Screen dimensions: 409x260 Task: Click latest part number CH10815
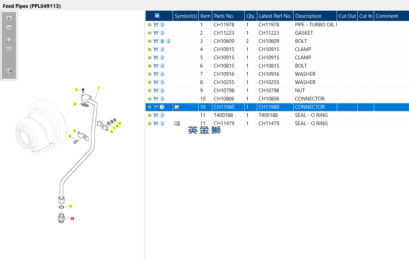pyautogui.click(x=269, y=66)
